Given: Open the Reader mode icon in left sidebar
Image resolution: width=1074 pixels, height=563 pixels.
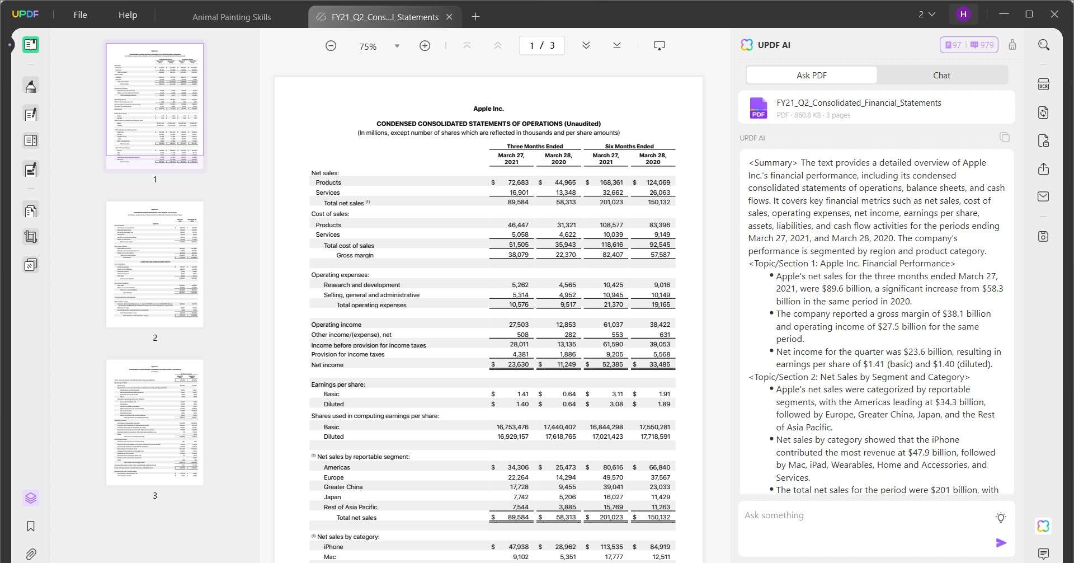Looking at the screenshot, I should click(x=31, y=45).
